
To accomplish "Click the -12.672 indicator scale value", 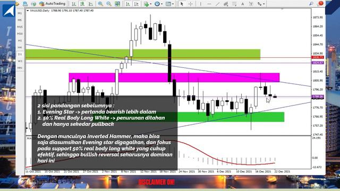I will point(317,167).
